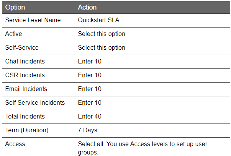Select the Chat Incidents label

point(25,61)
